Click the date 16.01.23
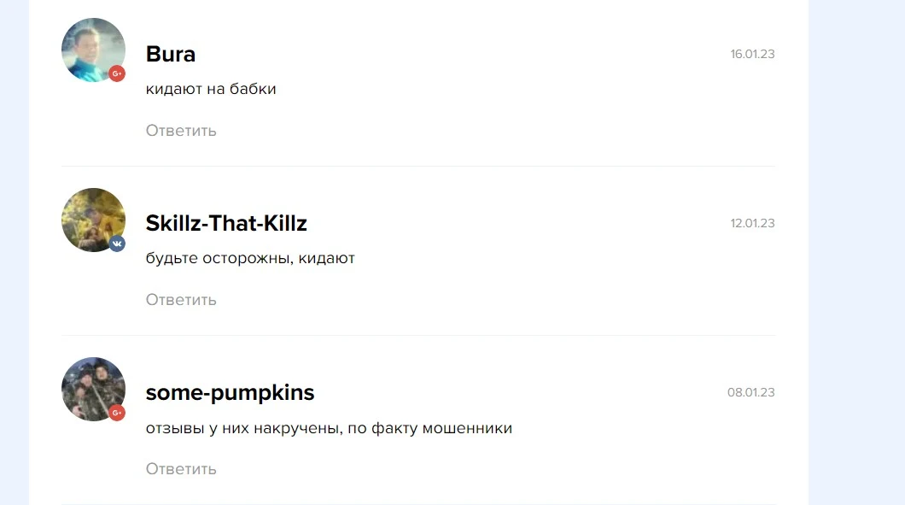The width and height of the screenshot is (905, 505). coord(752,54)
